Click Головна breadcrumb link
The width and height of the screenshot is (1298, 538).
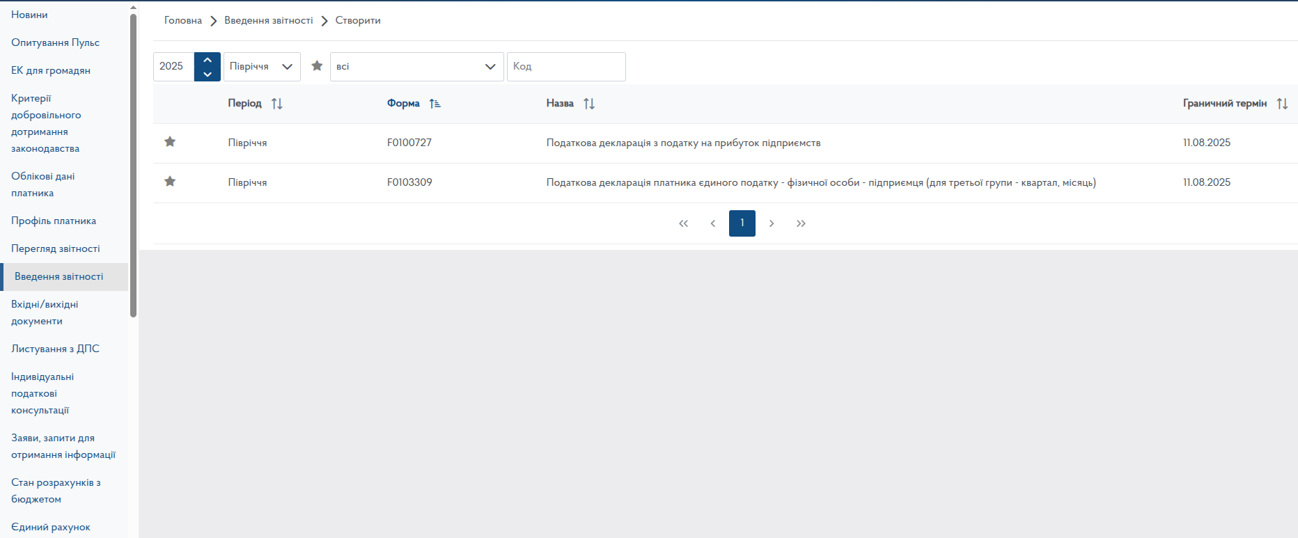click(x=183, y=20)
